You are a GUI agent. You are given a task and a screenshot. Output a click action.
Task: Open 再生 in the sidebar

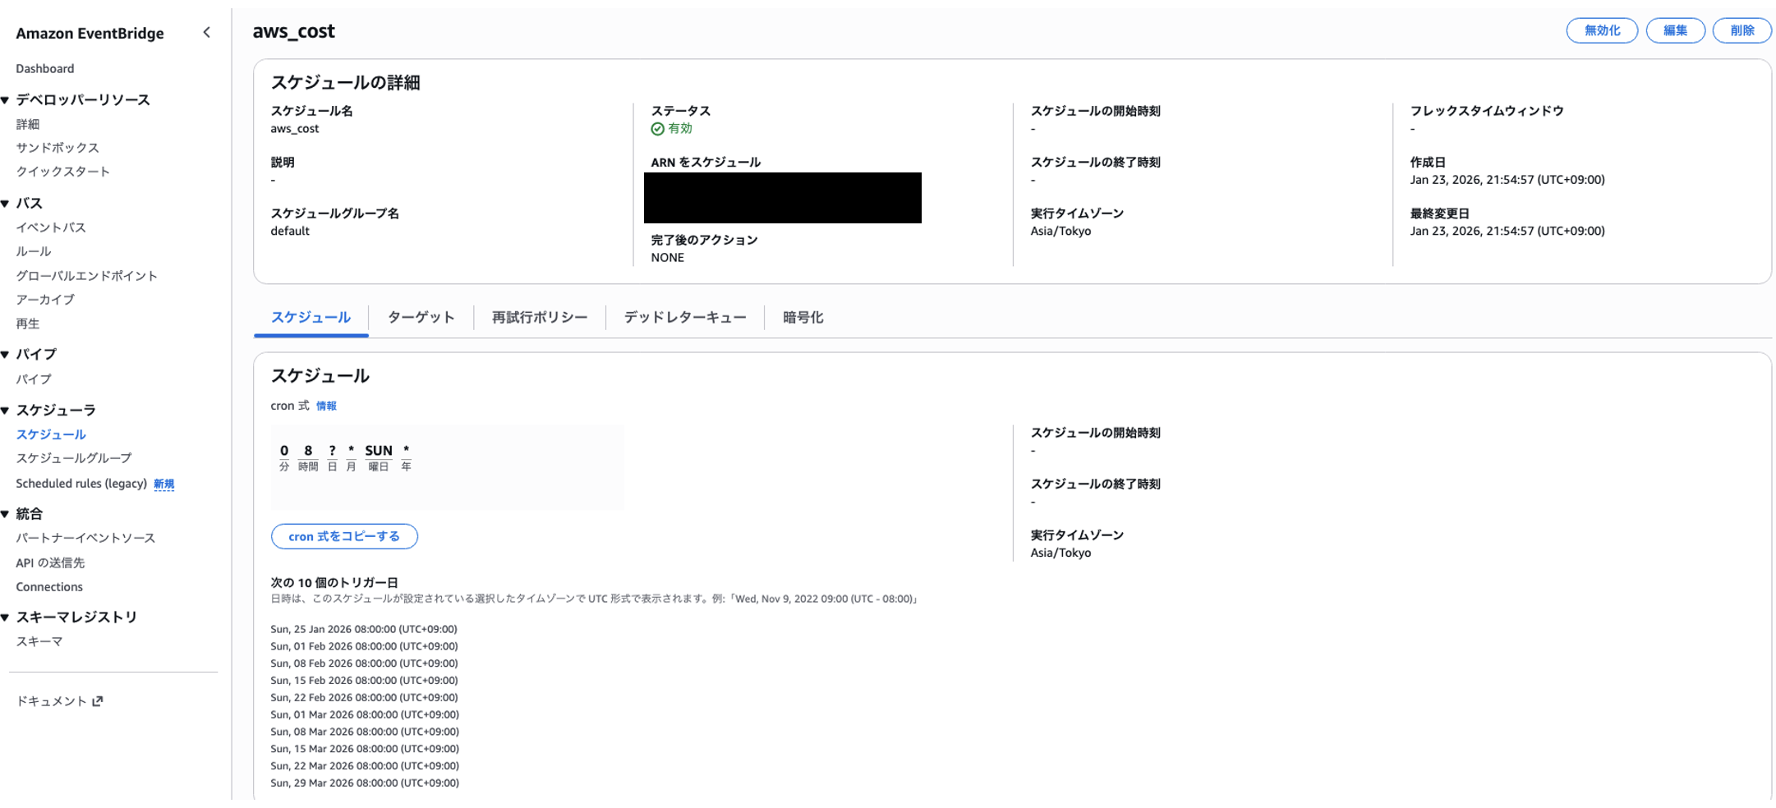click(x=28, y=324)
